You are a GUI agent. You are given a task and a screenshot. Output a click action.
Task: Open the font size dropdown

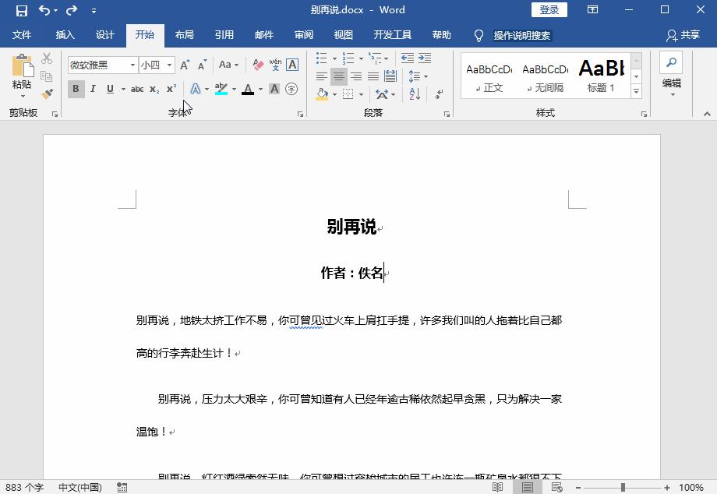pos(170,65)
